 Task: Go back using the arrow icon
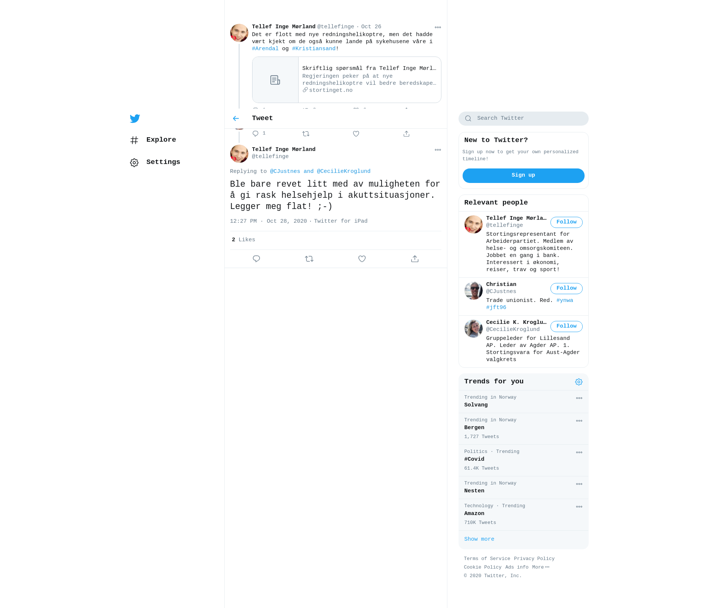point(236,118)
